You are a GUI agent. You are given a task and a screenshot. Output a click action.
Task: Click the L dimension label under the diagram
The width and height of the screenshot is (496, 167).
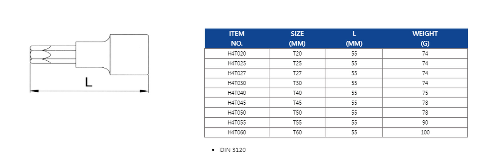tap(89, 83)
